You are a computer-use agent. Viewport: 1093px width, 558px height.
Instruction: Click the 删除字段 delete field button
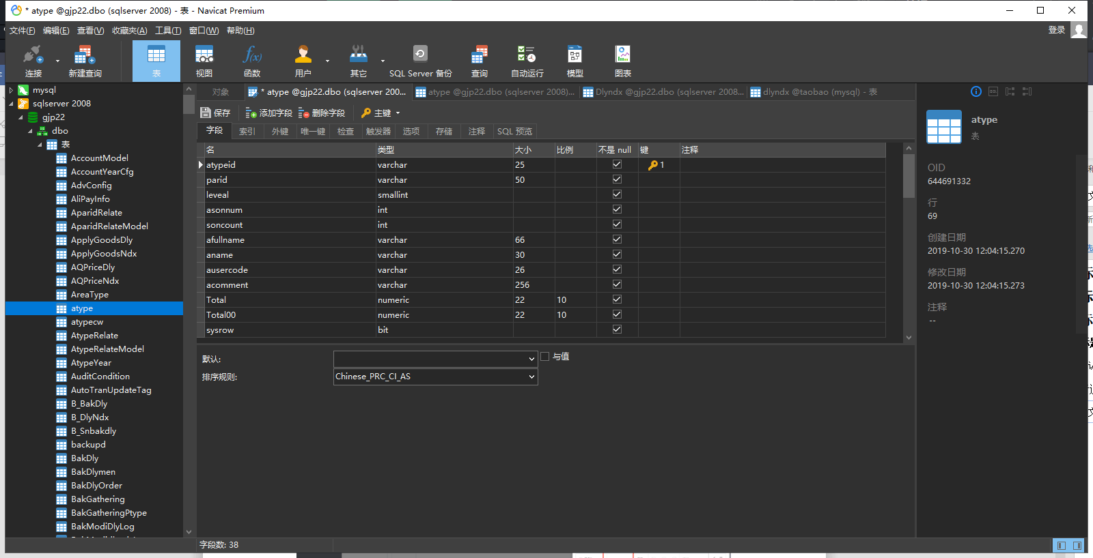tap(322, 113)
